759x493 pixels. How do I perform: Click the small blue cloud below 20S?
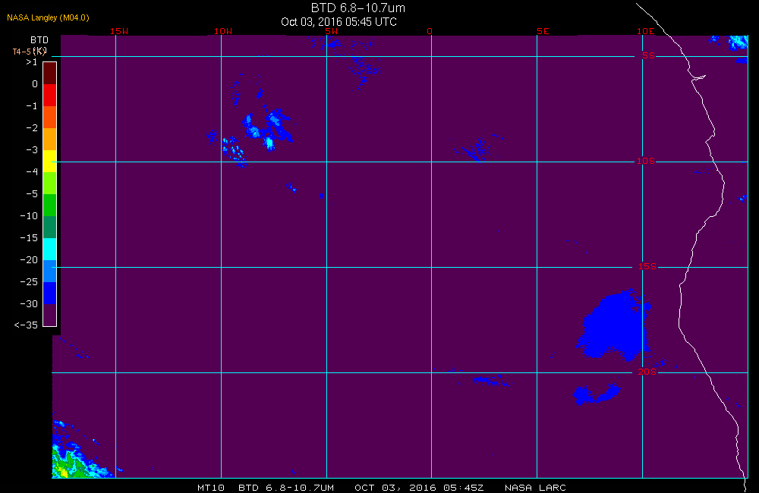597,394
